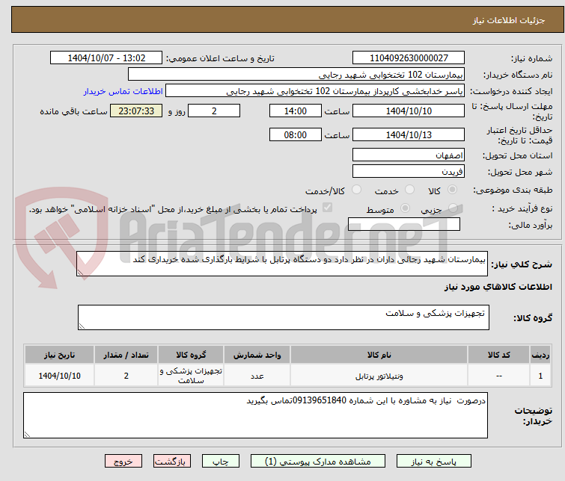Image resolution: width=565 pixels, height=481 pixels.
Task: Click the خروج exit button
Action: 123,462
